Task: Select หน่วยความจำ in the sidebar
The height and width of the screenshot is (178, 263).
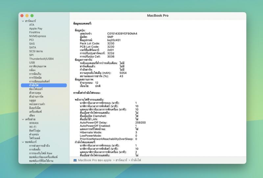Action: 37,104
